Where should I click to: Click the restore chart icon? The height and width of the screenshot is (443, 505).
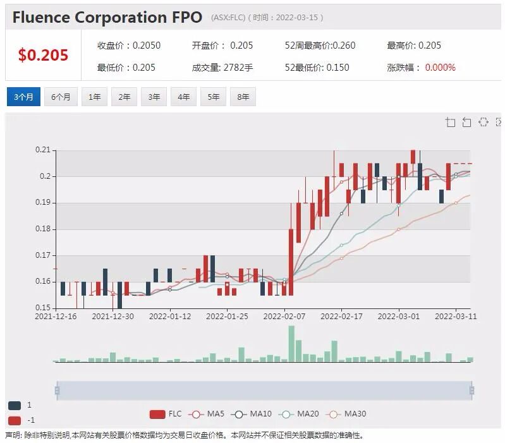[483, 122]
